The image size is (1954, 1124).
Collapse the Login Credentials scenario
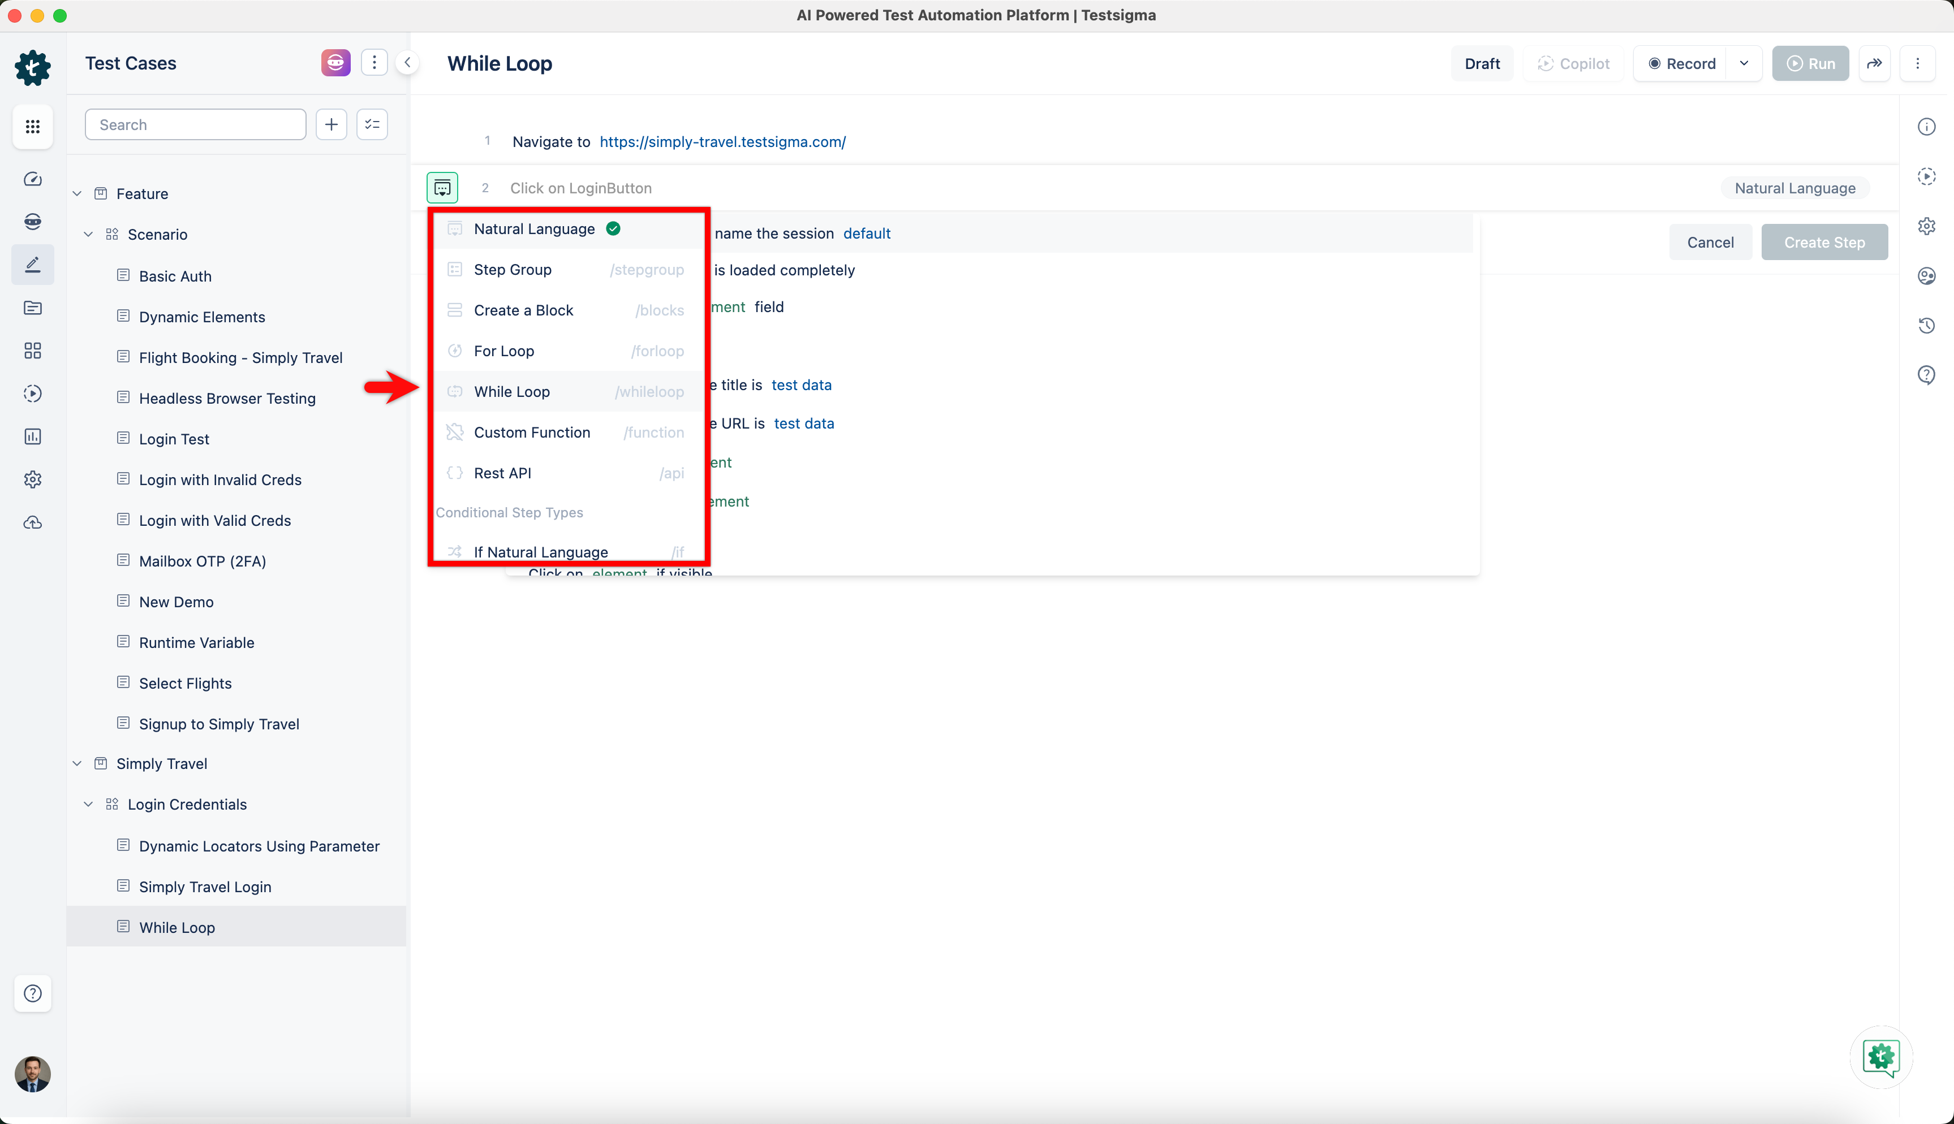click(88, 803)
